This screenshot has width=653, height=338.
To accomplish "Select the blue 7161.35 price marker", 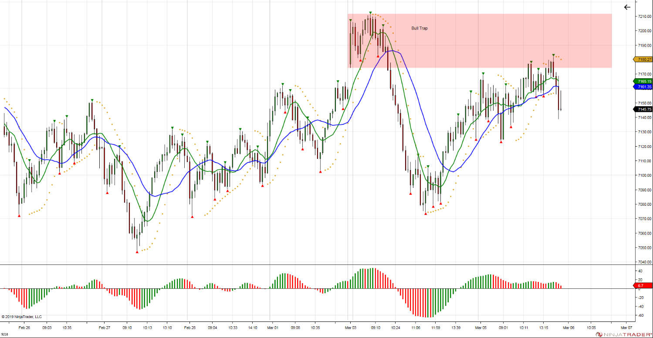I will click(x=643, y=87).
